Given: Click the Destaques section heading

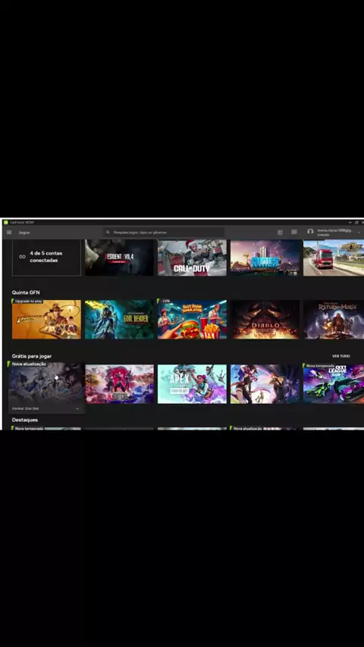Looking at the screenshot, I should tap(25, 420).
